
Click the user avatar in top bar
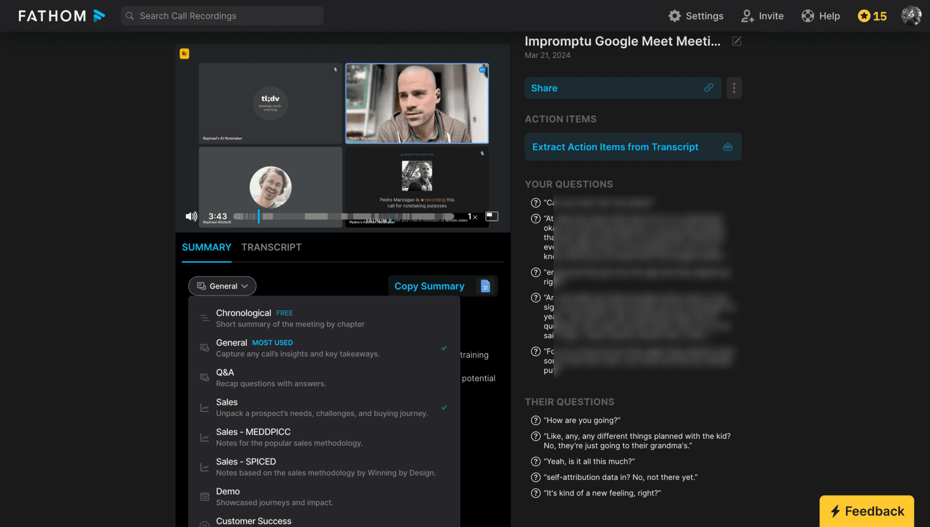coord(911,16)
